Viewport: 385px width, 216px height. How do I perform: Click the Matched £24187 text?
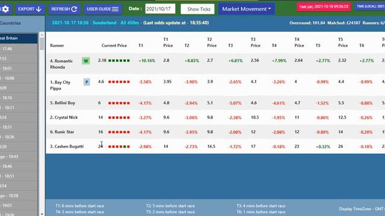click(343, 23)
